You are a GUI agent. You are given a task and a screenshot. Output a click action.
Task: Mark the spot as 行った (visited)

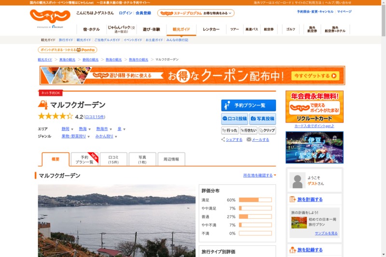(230, 130)
